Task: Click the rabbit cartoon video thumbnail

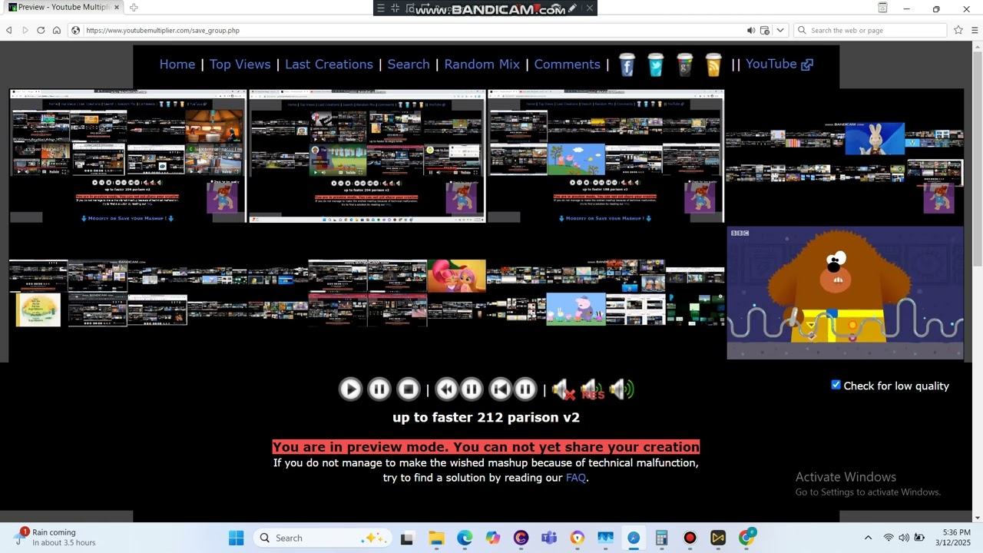Action: point(875,139)
